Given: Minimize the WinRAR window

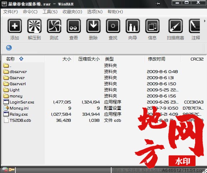Looking at the screenshot, I should point(177,3).
